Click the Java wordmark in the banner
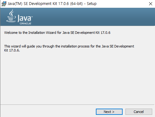This screenshot has width=155, height=117. [x=24, y=18]
